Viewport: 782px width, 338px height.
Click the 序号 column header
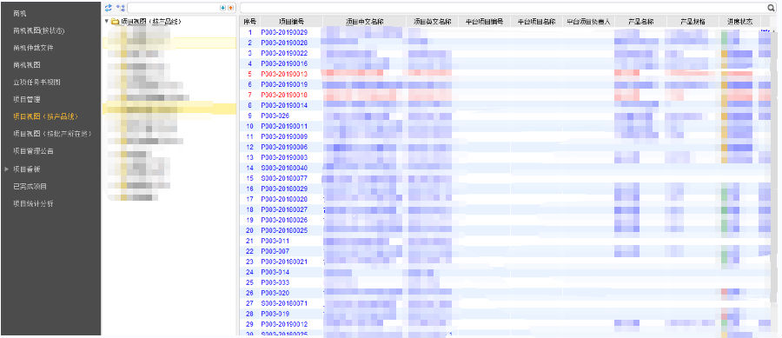(250, 22)
